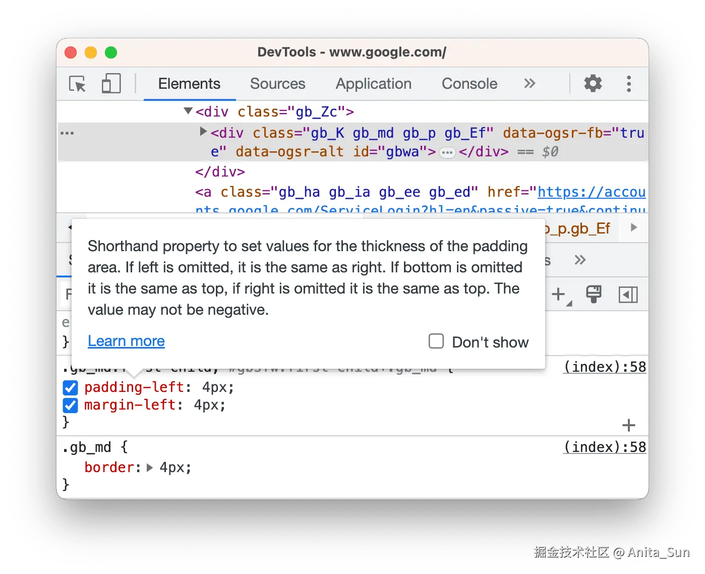Switch to the Application tab
This screenshot has width=705, height=574.
coord(373,84)
